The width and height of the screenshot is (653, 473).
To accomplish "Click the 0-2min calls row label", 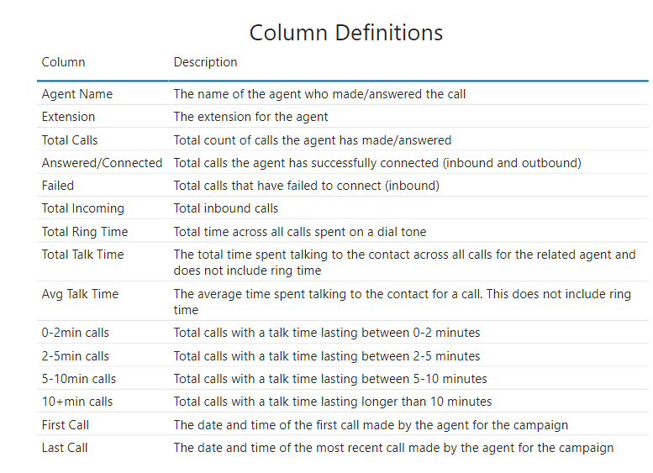I will 76,333.
